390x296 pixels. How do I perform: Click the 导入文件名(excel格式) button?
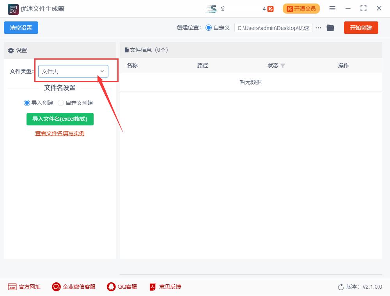coord(60,119)
